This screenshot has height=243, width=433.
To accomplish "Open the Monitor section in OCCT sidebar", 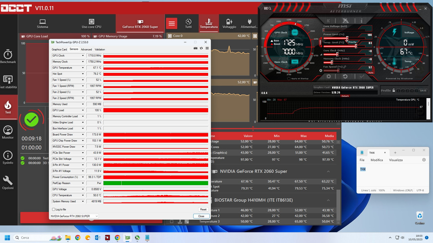I will [x=8, y=132].
